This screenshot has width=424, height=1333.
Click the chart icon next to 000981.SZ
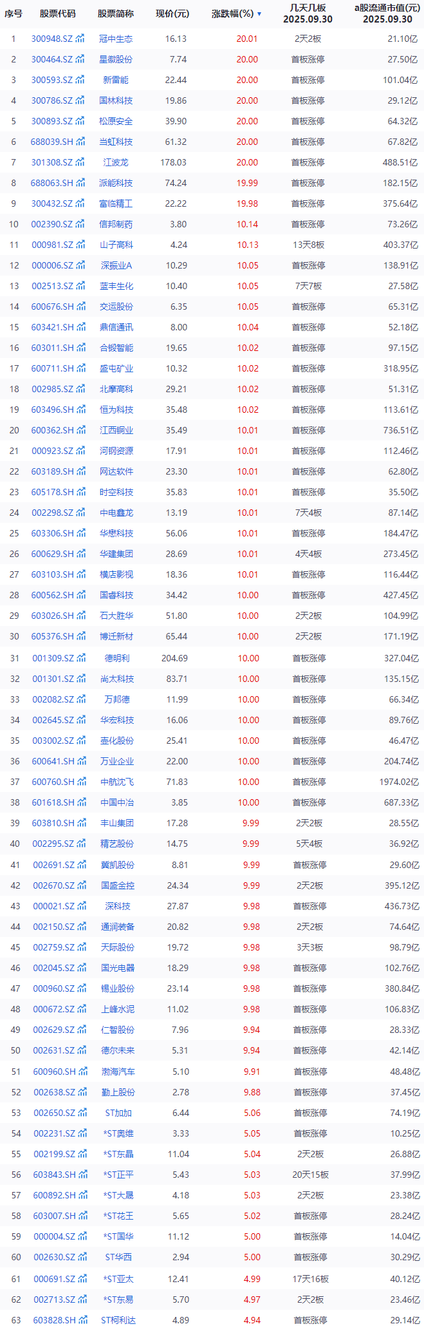click(80, 245)
